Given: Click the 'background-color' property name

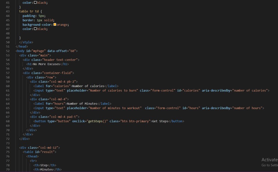Looking at the screenshot, I should click(x=37, y=25).
